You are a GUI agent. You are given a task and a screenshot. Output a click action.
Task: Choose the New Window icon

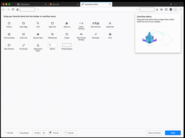tap(9, 45)
